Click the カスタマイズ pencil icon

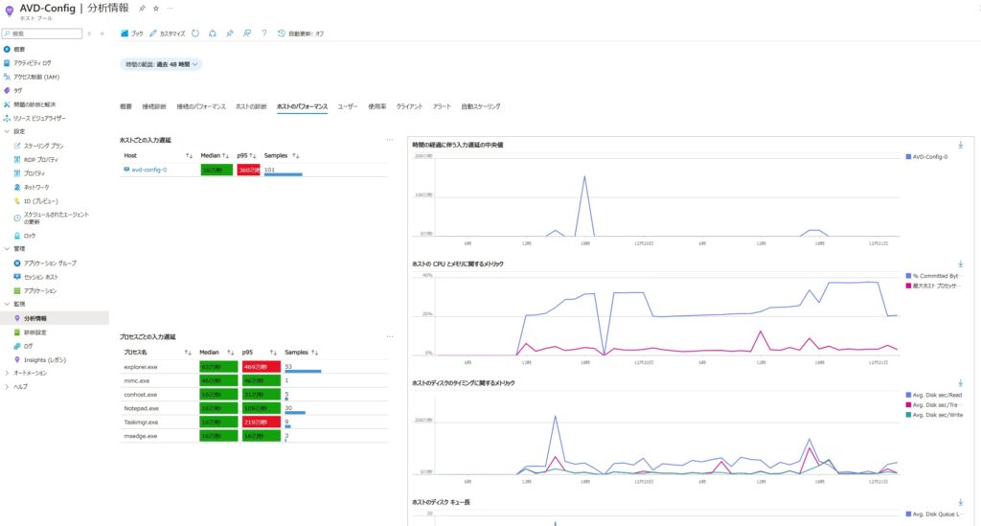[x=153, y=34]
